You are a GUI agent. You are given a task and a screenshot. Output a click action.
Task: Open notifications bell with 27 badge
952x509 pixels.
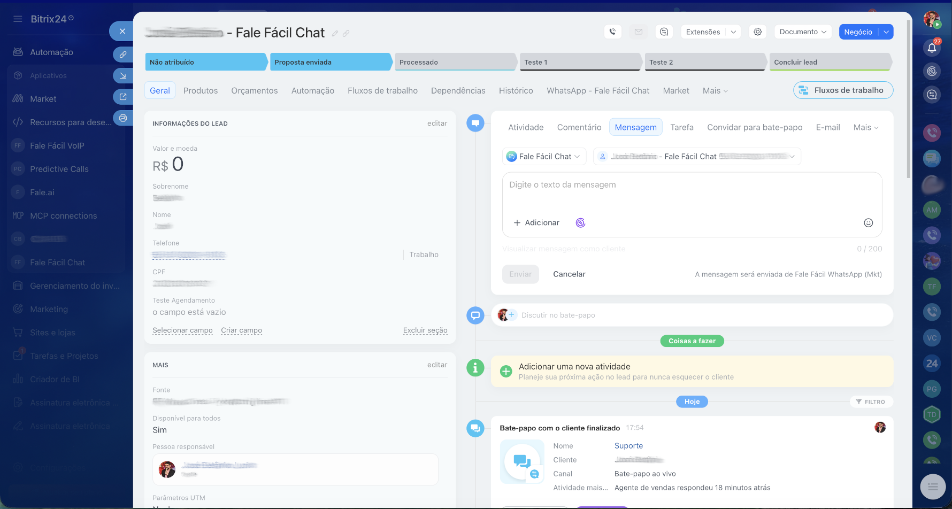pos(932,48)
